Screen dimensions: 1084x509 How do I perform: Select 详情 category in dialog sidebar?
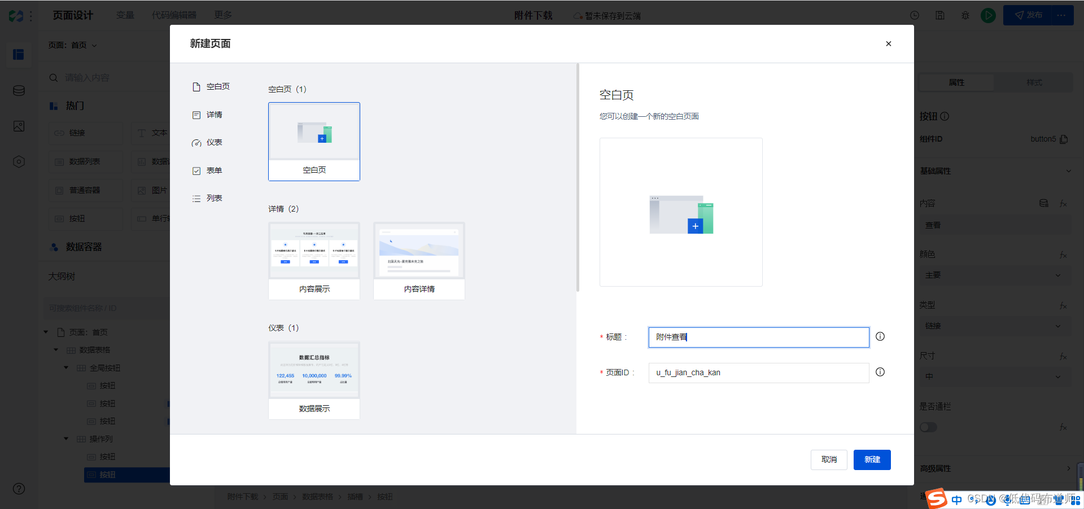[207, 115]
